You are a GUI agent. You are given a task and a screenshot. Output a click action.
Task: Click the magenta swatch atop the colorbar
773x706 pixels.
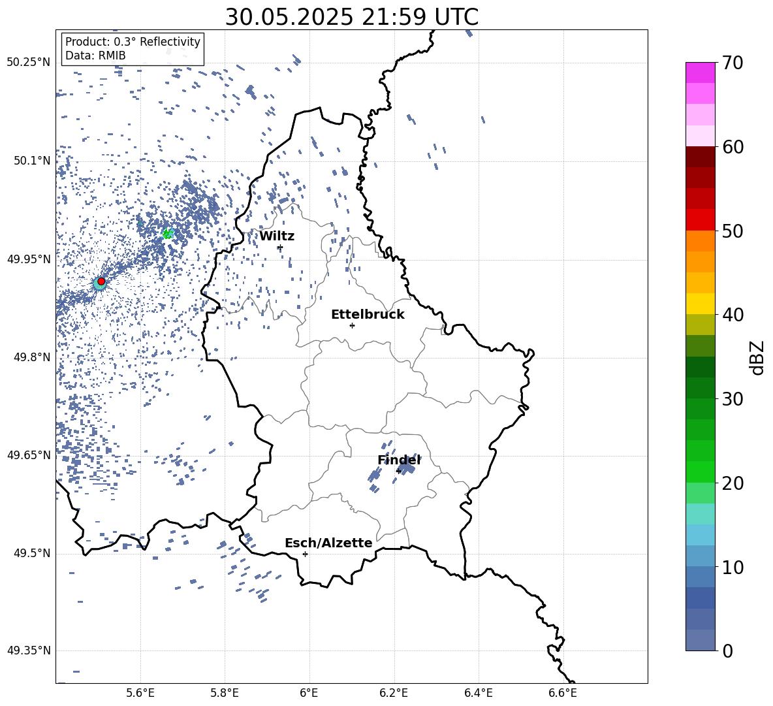coord(700,72)
